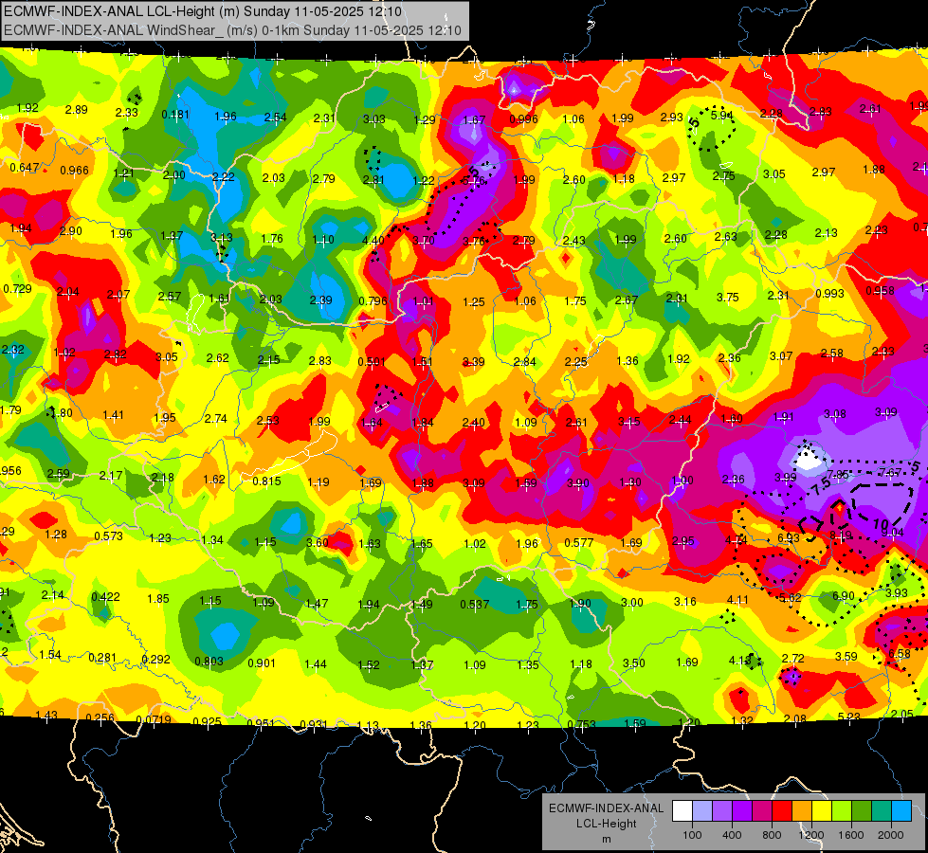Click the wind shear value 0.729
The height and width of the screenshot is (853, 928).
pos(18,289)
